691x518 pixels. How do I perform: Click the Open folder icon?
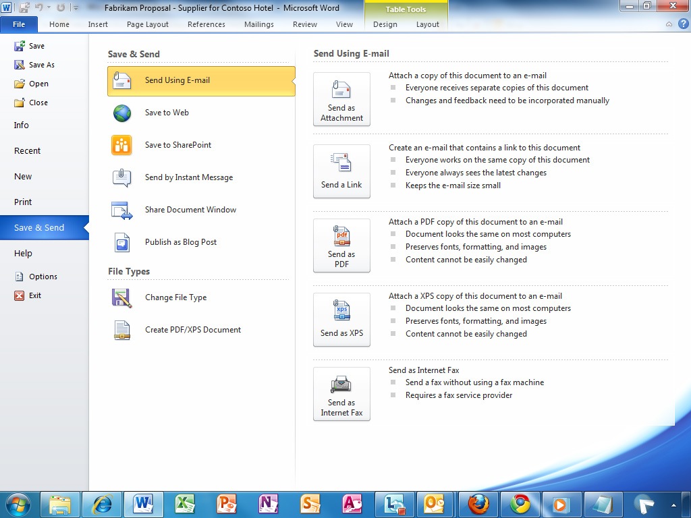[20, 84]
